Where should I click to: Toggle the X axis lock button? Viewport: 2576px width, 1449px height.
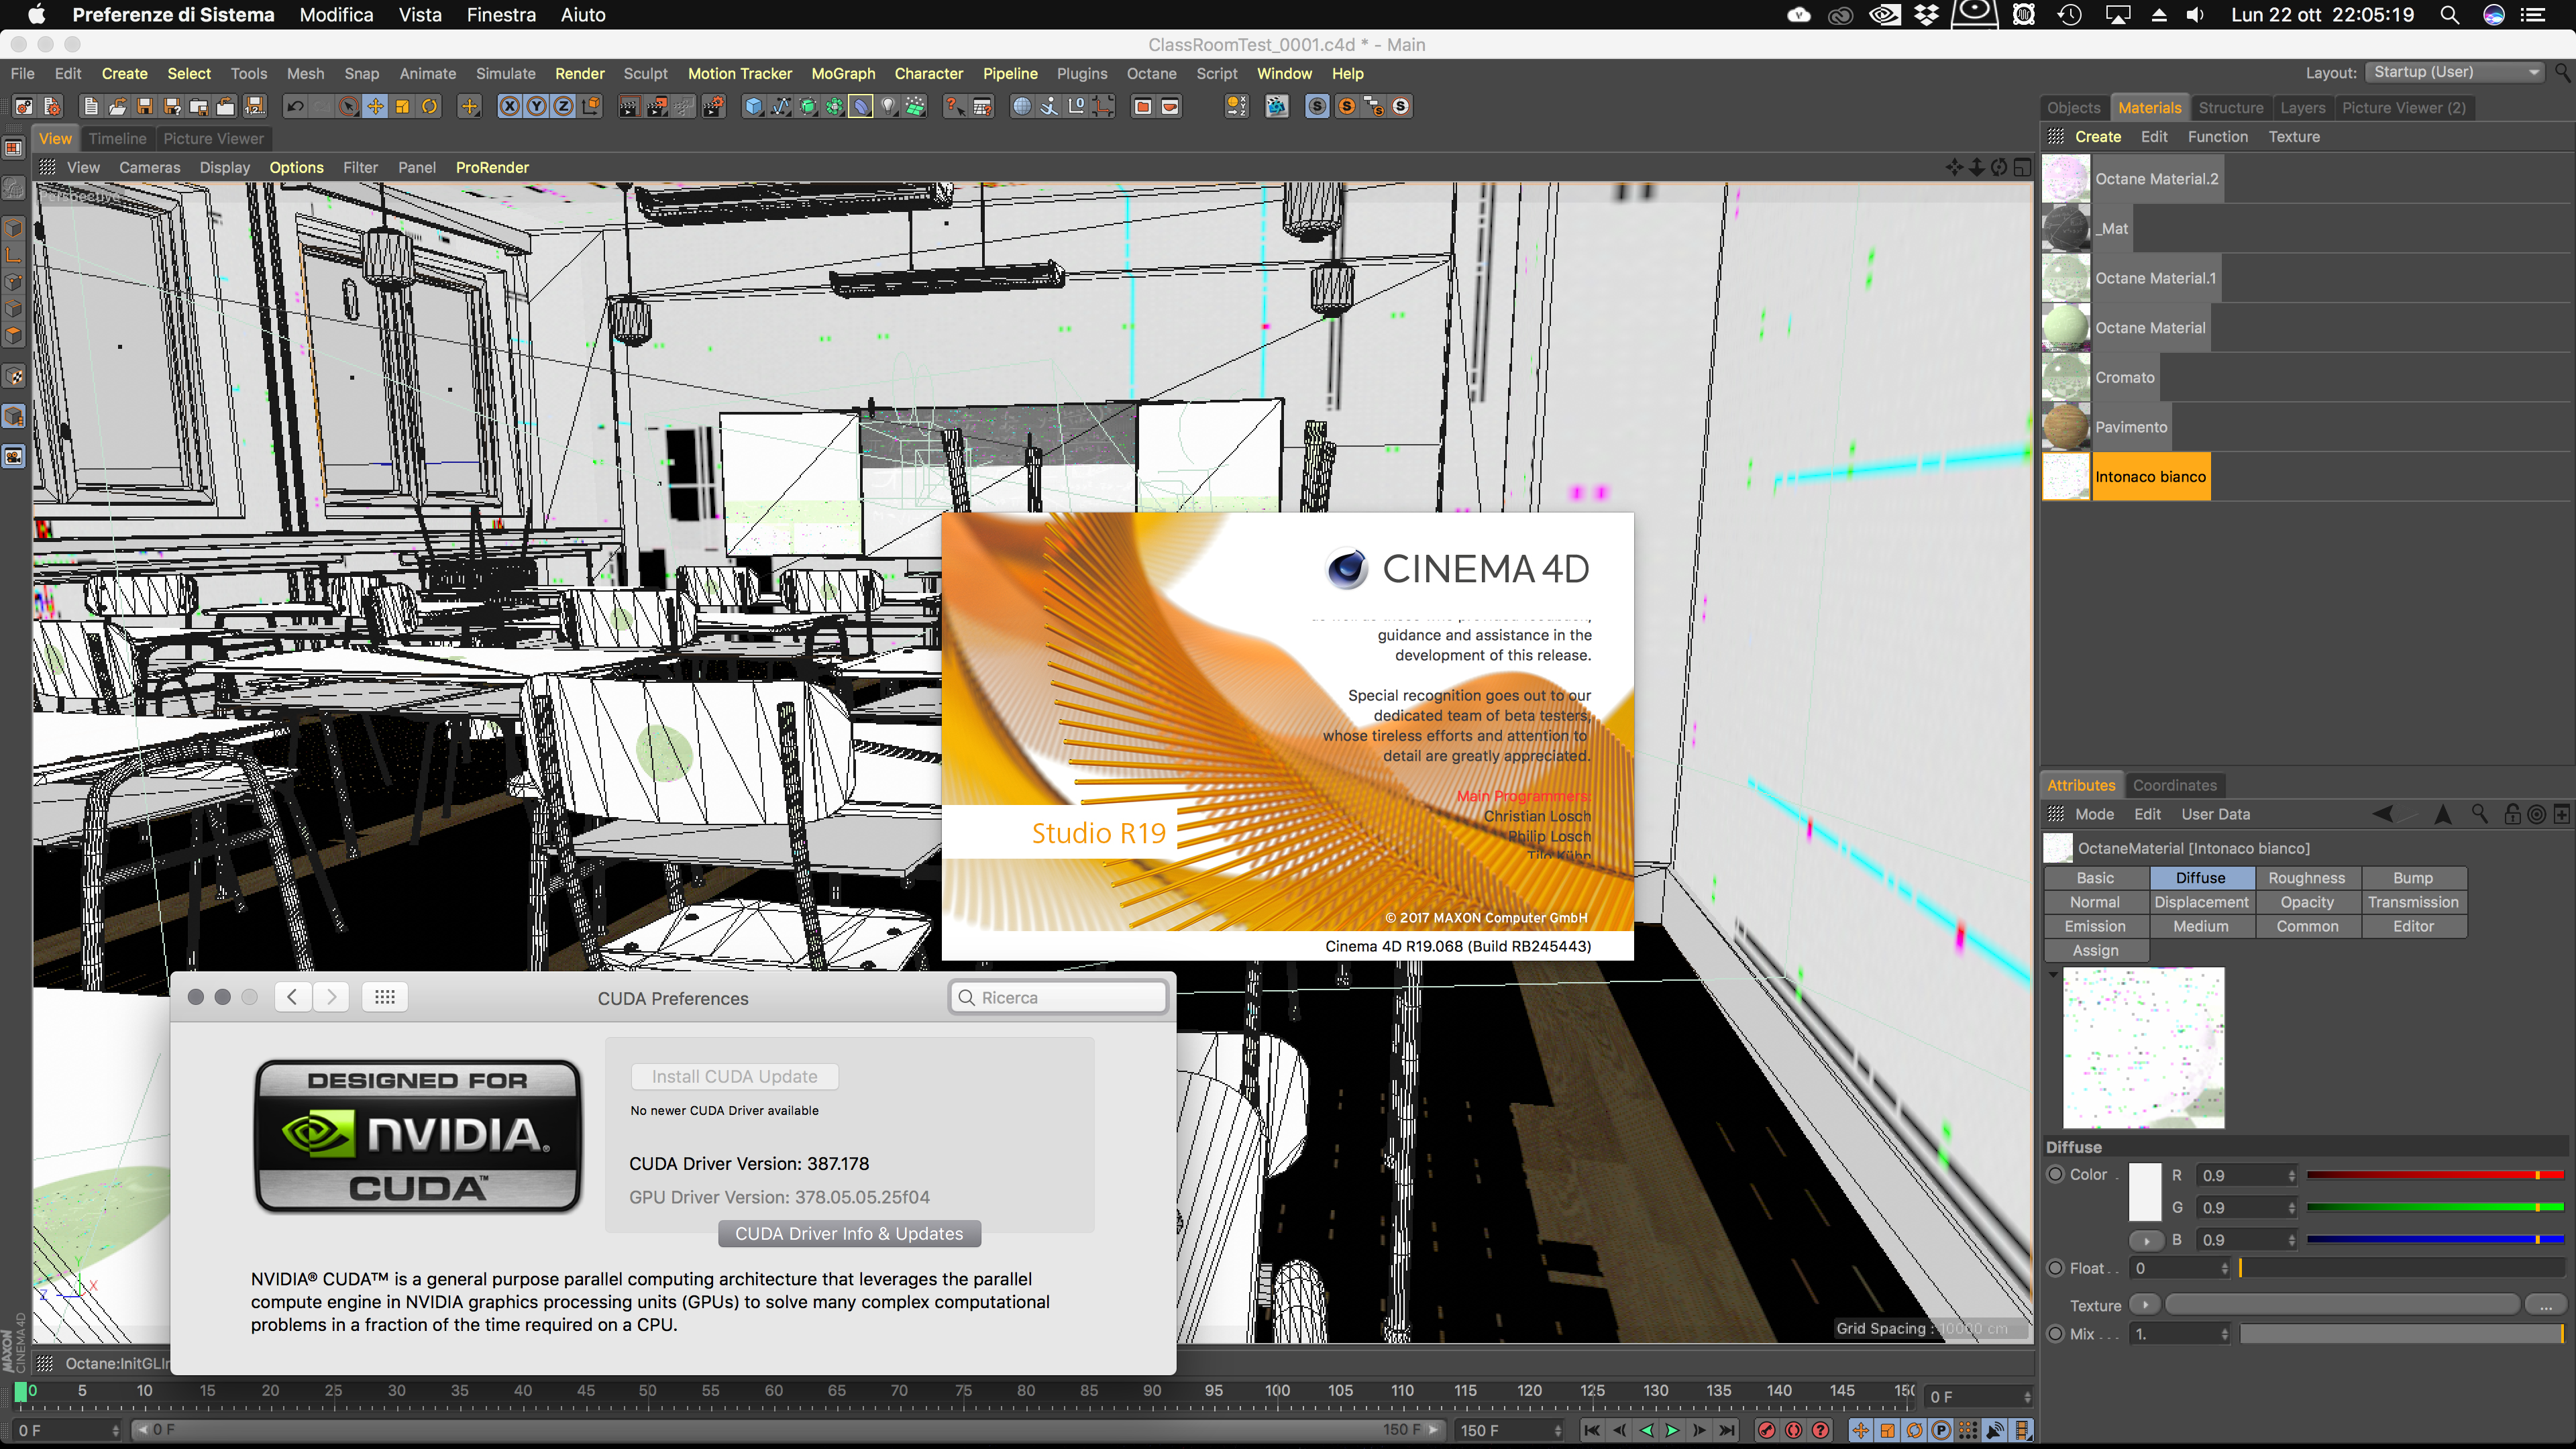point(510,106)
